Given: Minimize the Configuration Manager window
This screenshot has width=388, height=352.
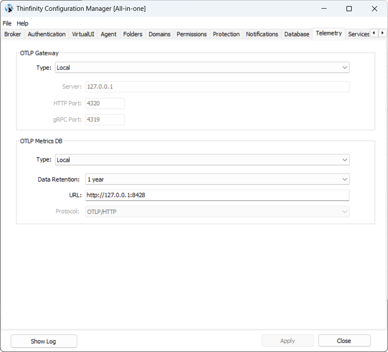Looking at the screenshot, I should [x=324, y=9].
